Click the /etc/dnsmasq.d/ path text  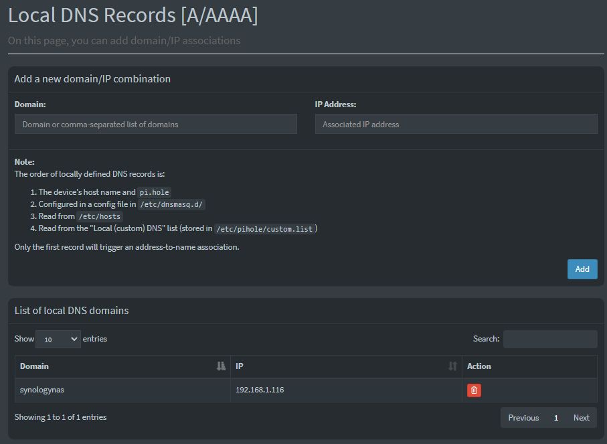point(171,204)
